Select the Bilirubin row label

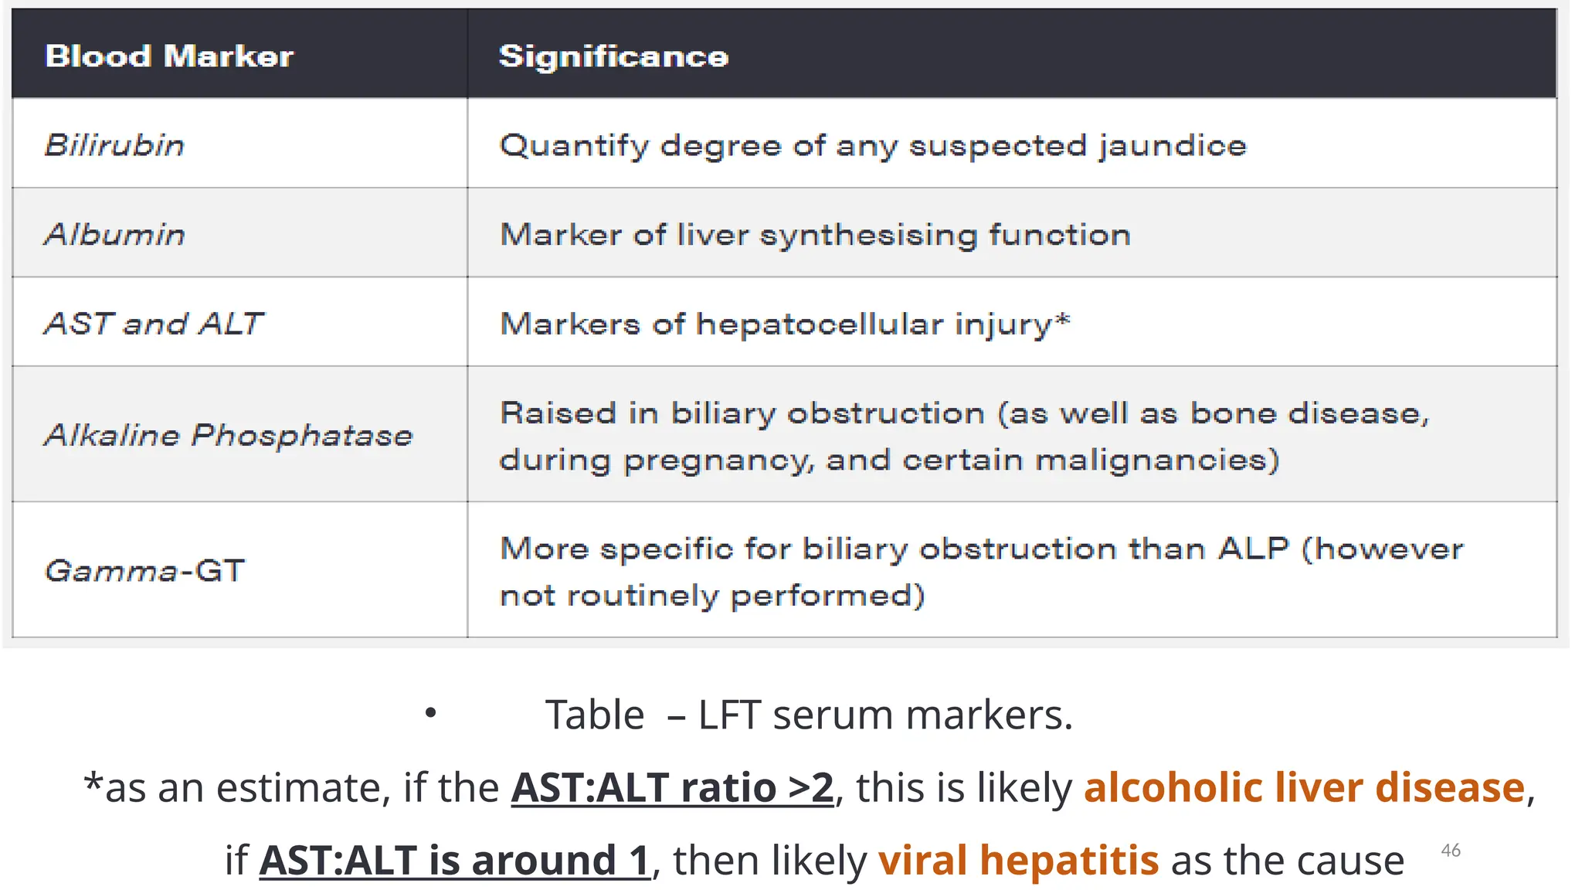click(x=115, y=145)
